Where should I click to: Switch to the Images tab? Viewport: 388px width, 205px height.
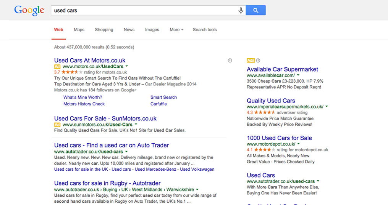click(x=152, y=30)
